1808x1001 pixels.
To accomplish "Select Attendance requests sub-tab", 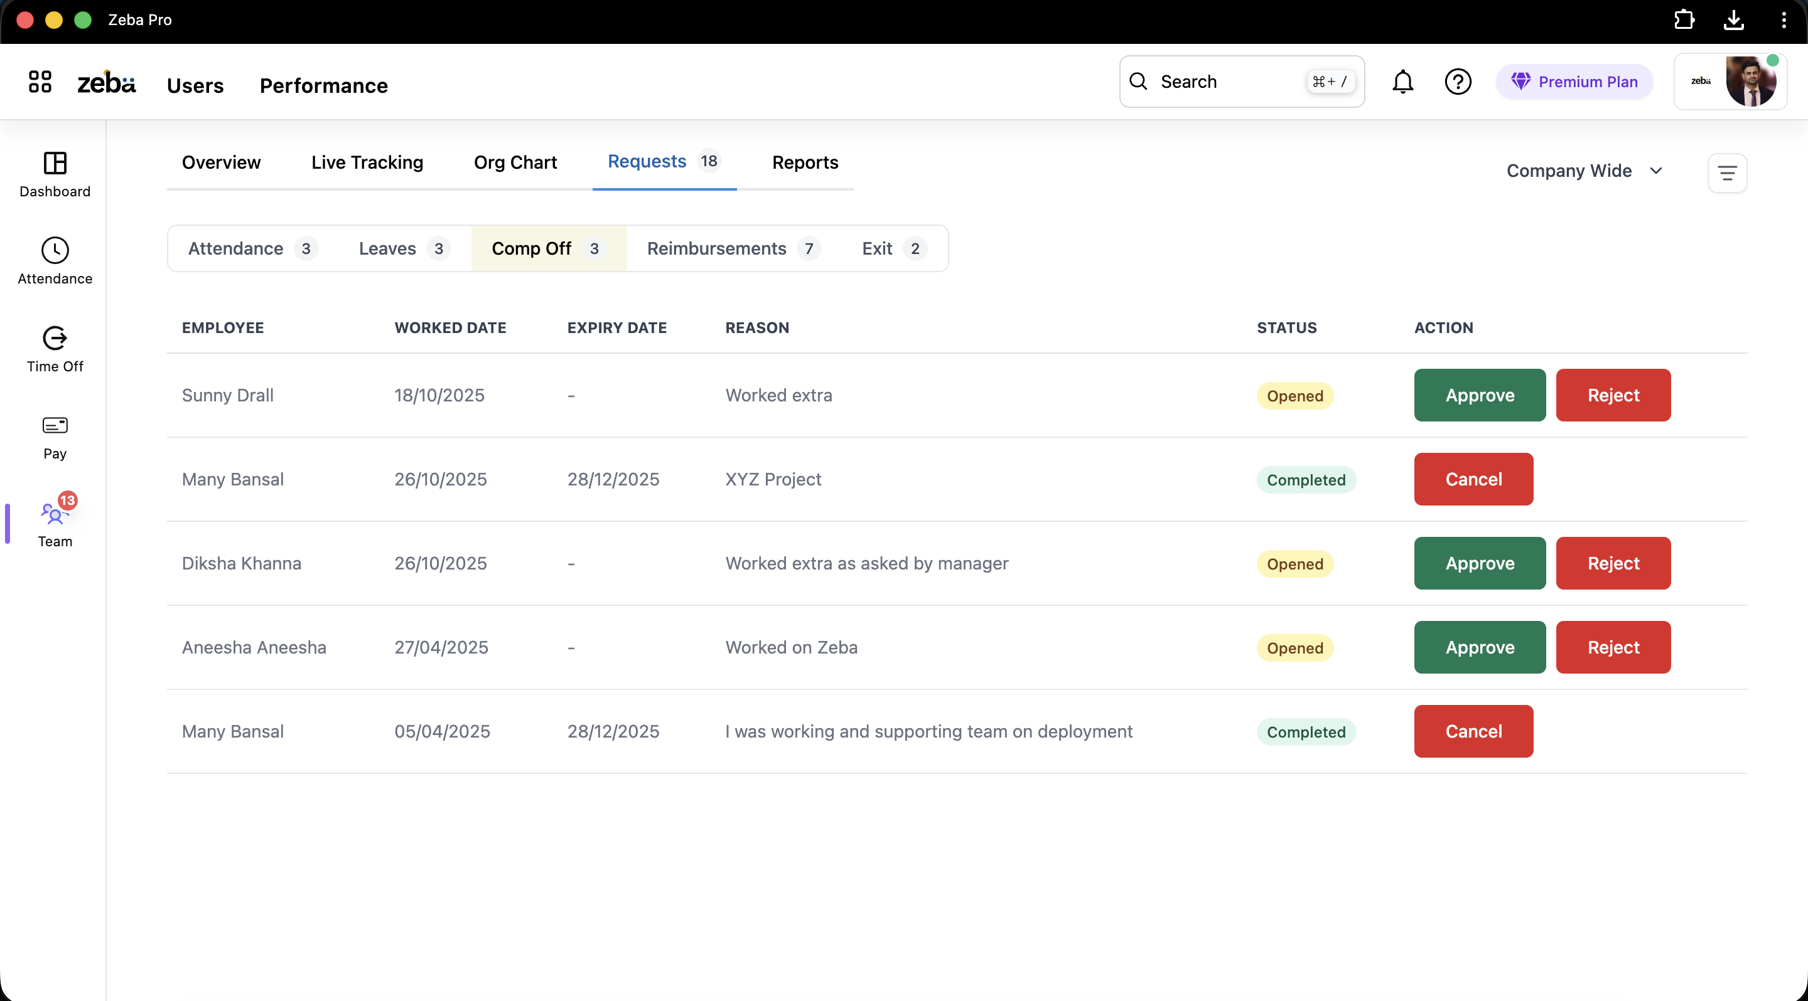I will pyautogui.click(x=252, y=249).
